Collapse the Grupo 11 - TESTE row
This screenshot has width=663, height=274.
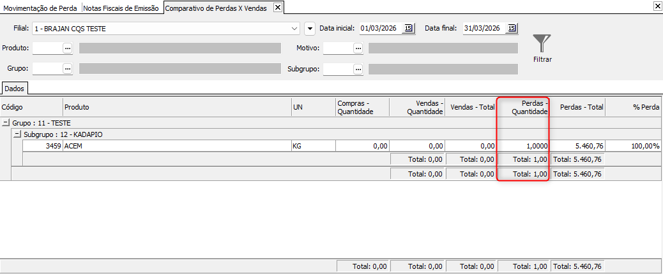pyautogui.click(x=6, y=123)
